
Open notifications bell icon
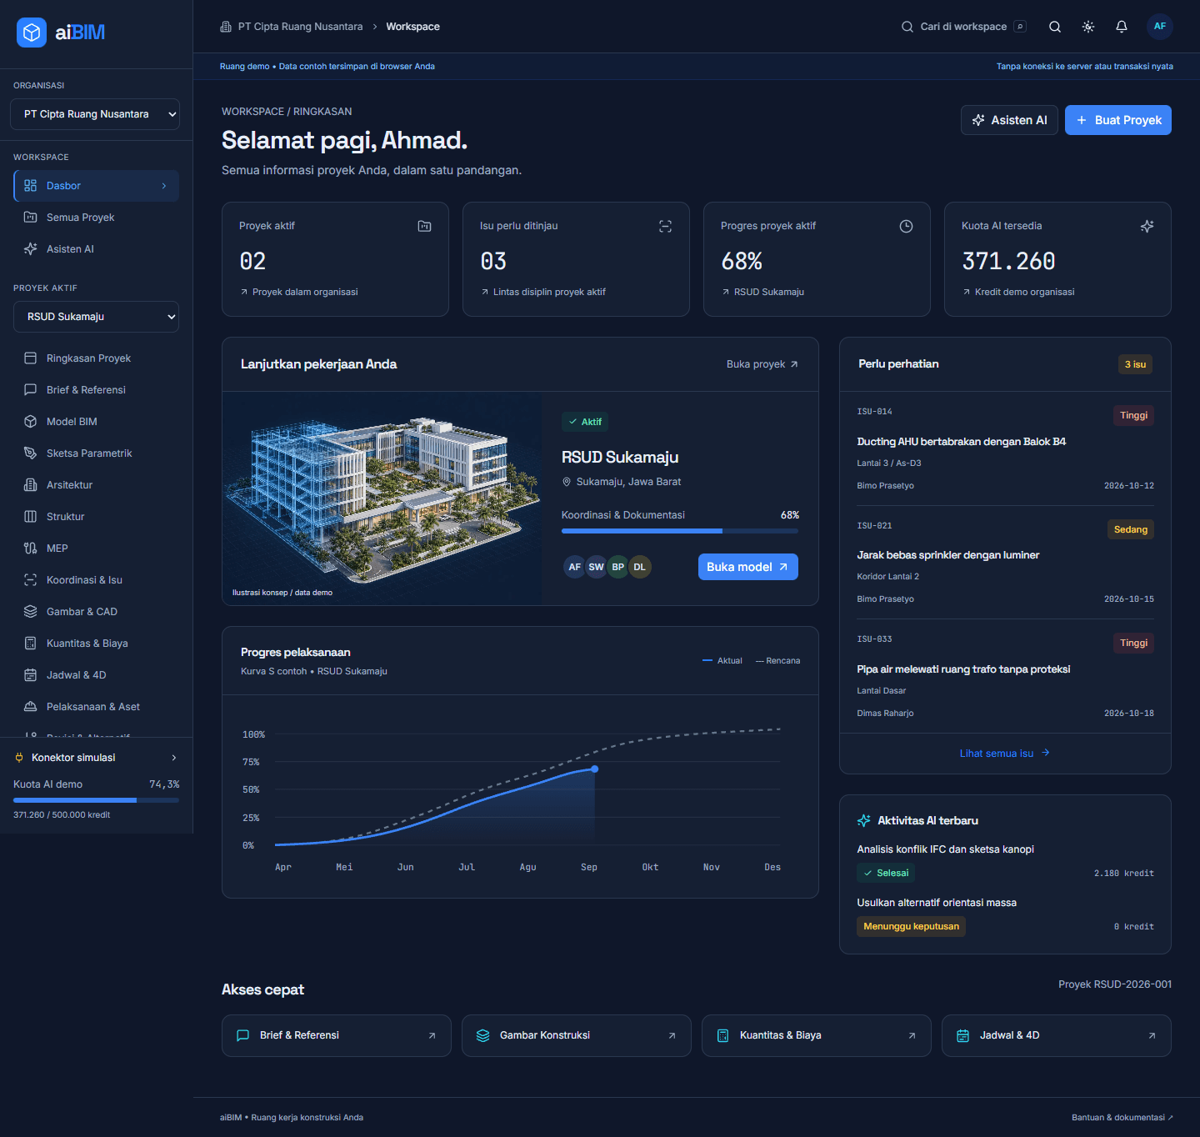tap(1122, 27)
